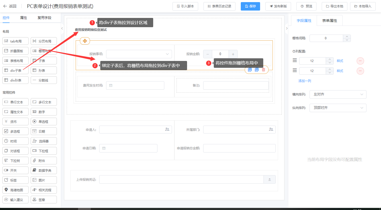Expand the 纵向排列 alignment dropdown
Viewport: 381px width, 210px height.
pyautogui.click(x=338, y=108)
